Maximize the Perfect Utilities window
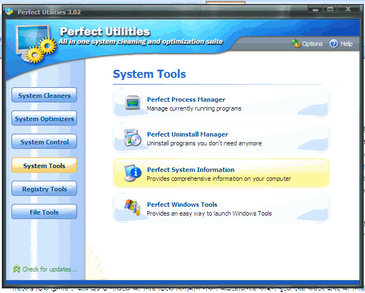 pos(330,9)
